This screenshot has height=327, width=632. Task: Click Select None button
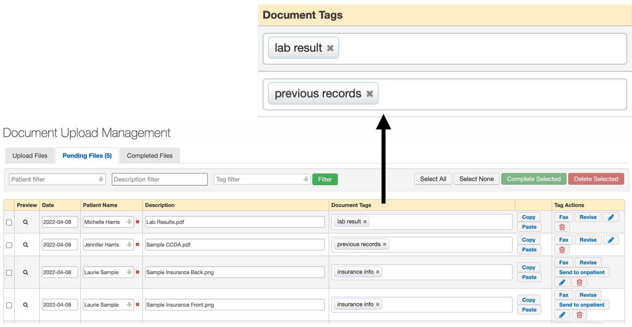click(476, 179)
